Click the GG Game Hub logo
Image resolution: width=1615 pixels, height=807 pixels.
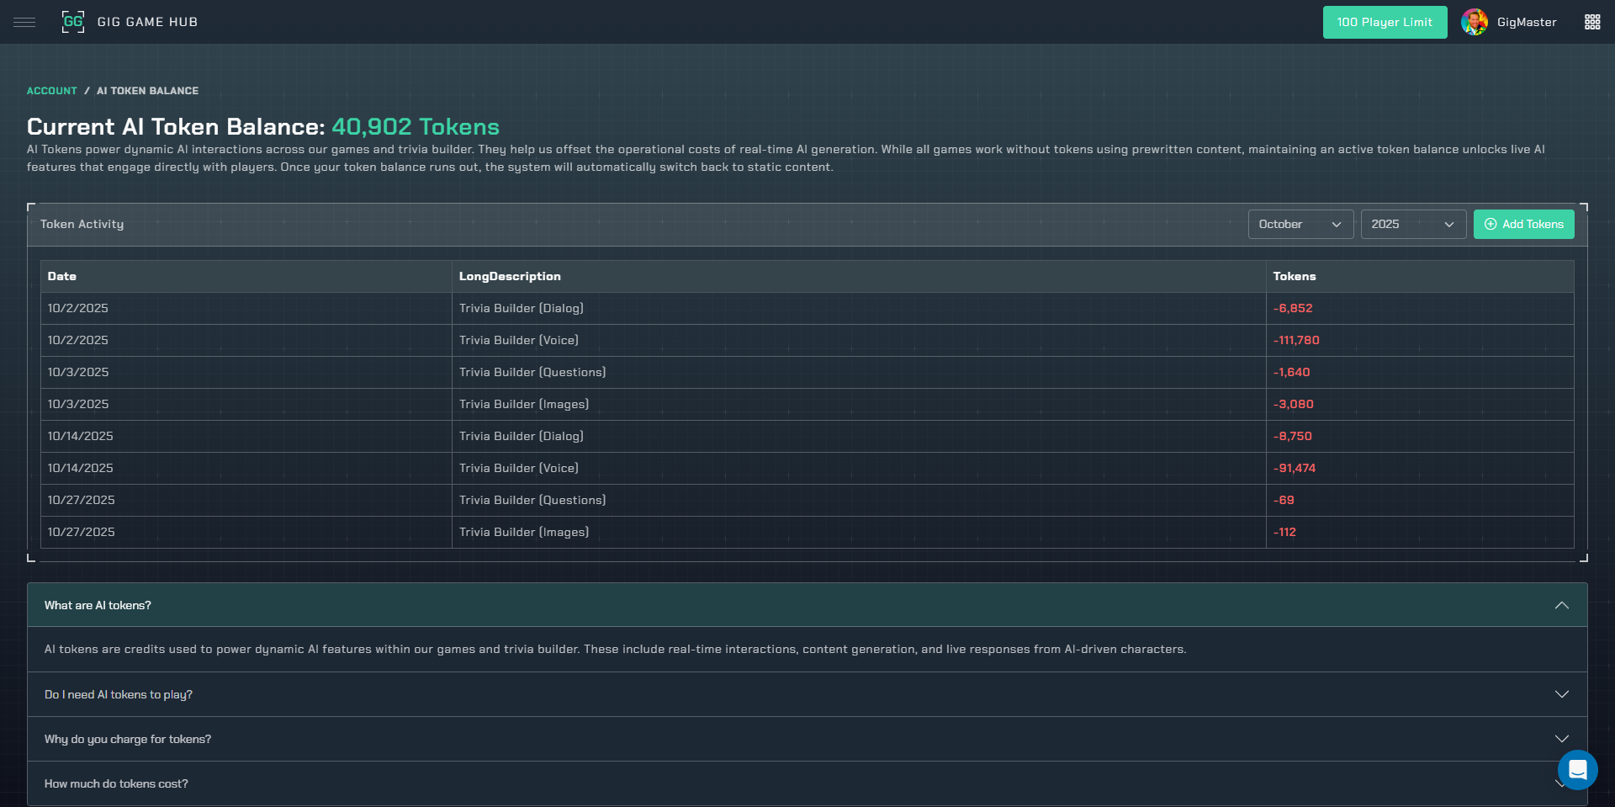click(x=73, y=22)
